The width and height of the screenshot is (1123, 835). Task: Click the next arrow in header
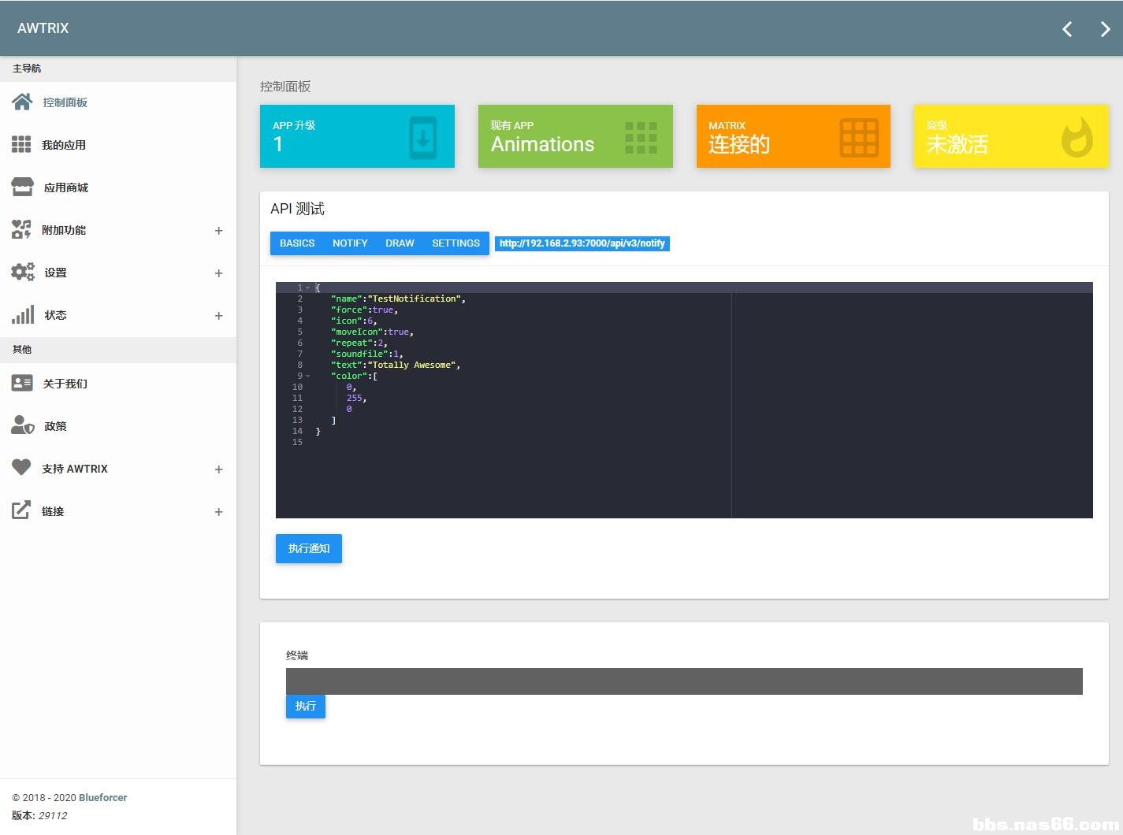pyautogui.click(x=1105, y=29)
